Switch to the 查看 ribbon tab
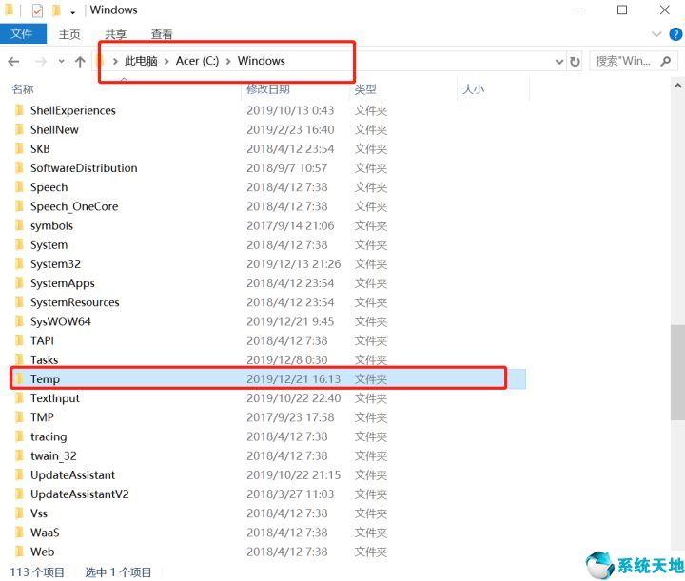 pyautogui.click(x=162, y=34)
